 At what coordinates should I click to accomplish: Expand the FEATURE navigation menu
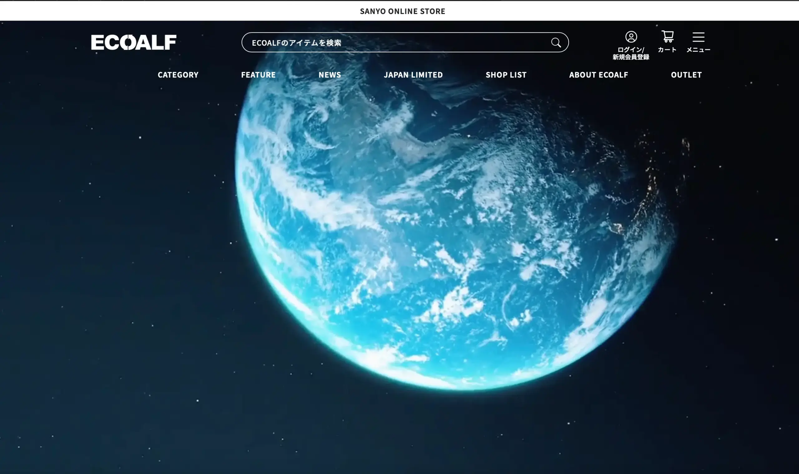pyautogui.click(x=258, y=75)
